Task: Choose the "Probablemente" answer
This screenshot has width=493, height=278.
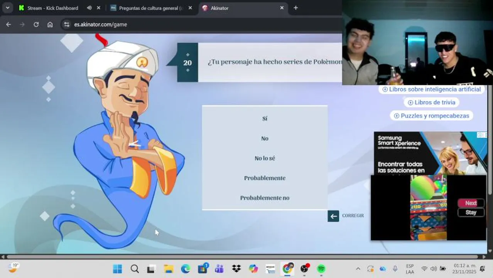Action: (x=265, y=178)
